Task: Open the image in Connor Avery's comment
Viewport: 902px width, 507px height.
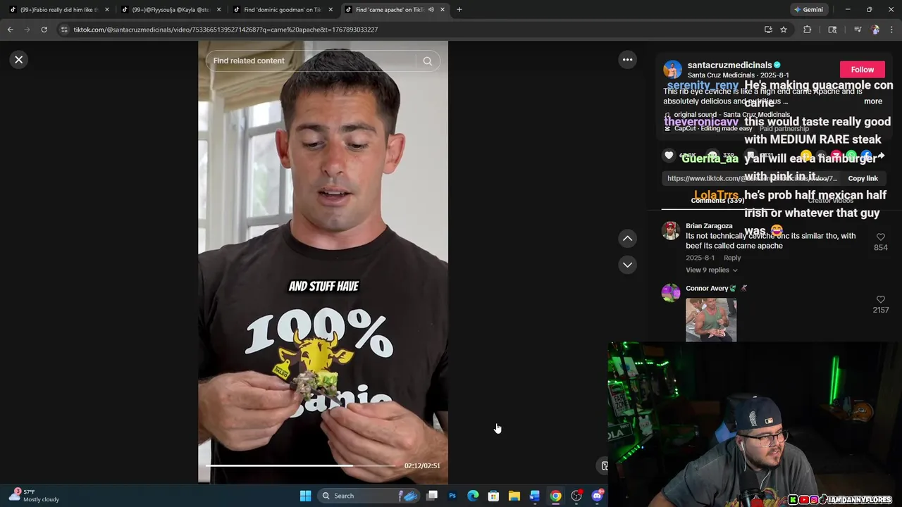Action: click(x=711, y=320)
